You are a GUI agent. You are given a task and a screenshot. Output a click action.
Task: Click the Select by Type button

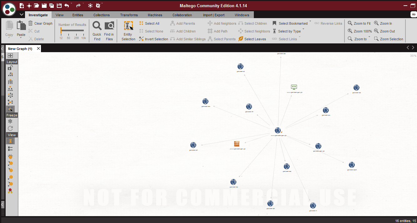coord(287,31)
